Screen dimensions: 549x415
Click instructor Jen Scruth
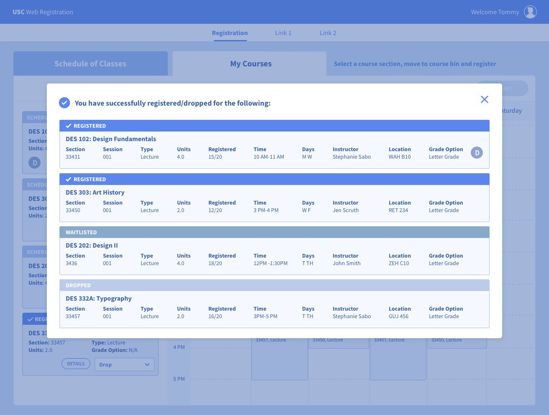(x=346, y=210)
